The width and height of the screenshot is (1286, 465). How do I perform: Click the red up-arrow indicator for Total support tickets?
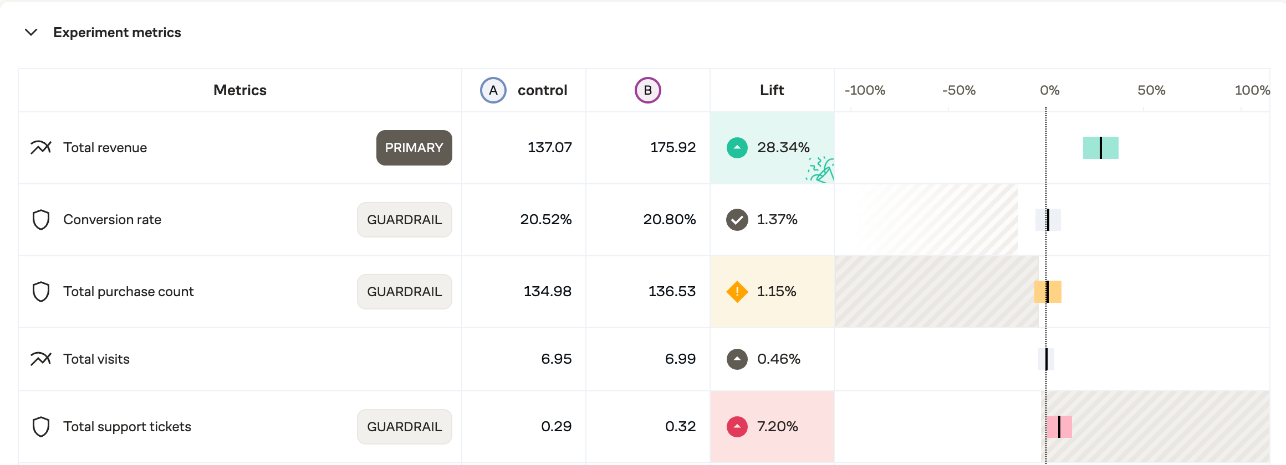coord(736,427)
